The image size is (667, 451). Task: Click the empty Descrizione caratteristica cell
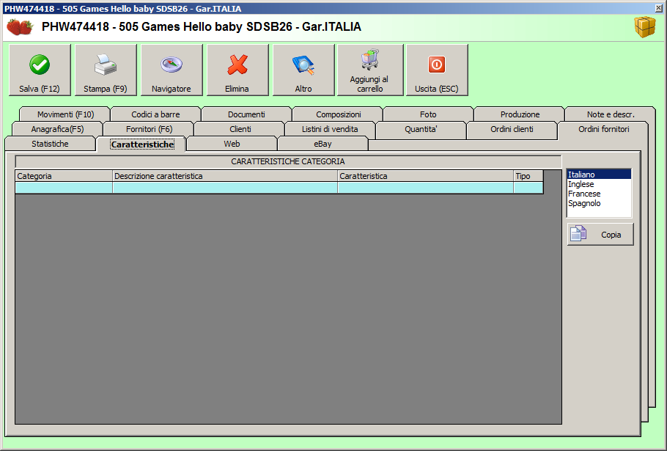pyautogui.click(x=225, y=188)
